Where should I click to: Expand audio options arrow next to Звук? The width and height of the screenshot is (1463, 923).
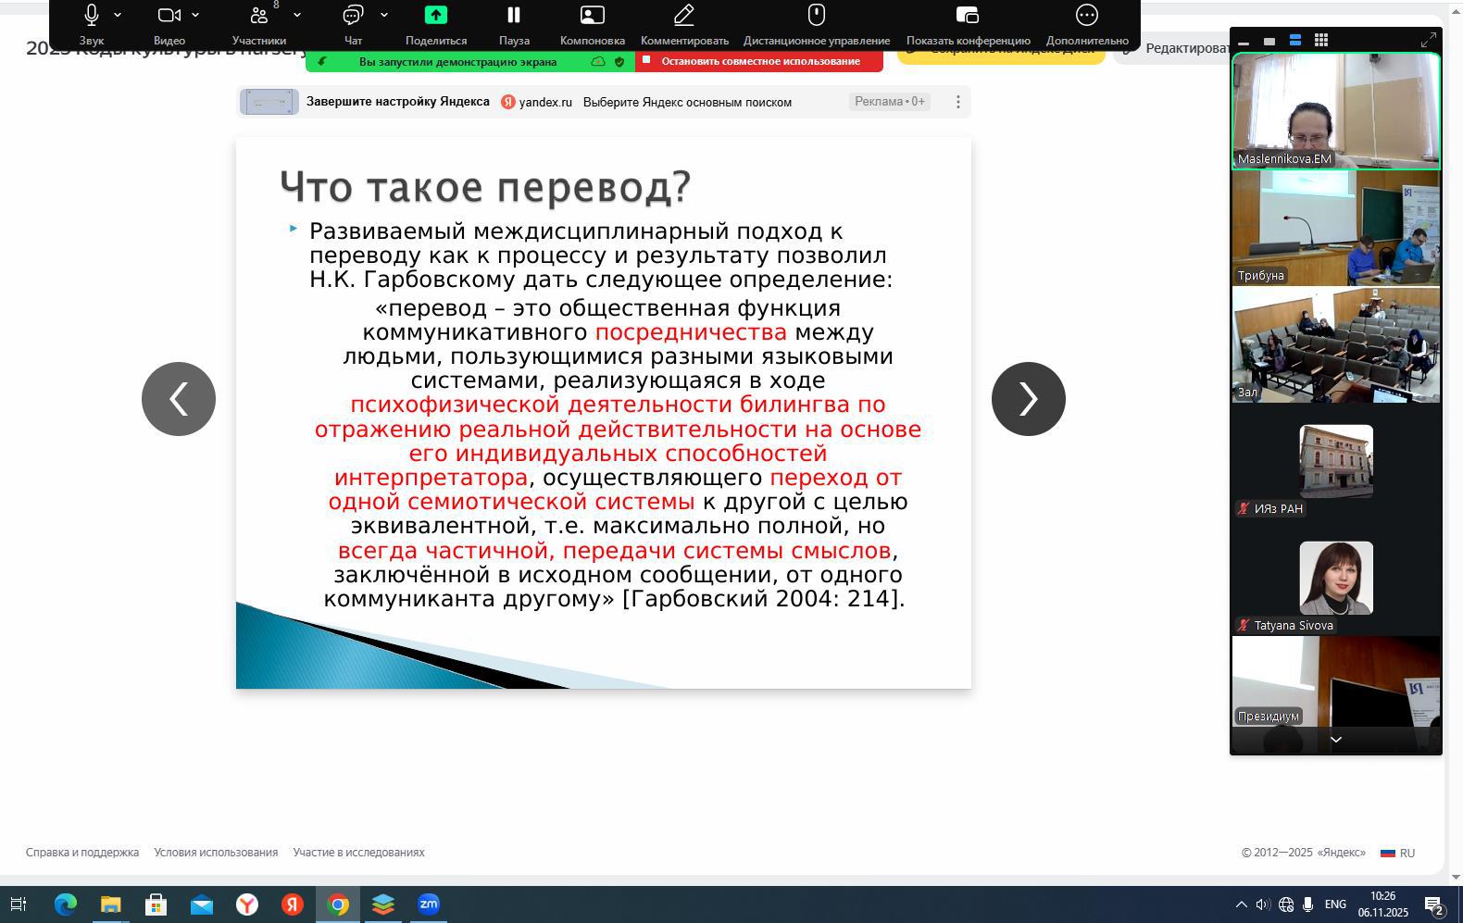(118, 15)
